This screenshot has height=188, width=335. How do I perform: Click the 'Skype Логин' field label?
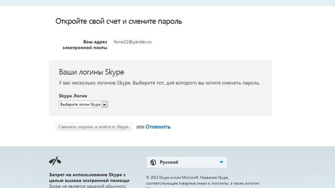click(x=73, y=96)
